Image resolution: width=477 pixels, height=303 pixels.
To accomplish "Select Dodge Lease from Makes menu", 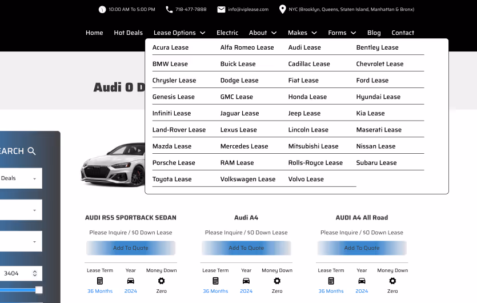I will pos(239,81).
